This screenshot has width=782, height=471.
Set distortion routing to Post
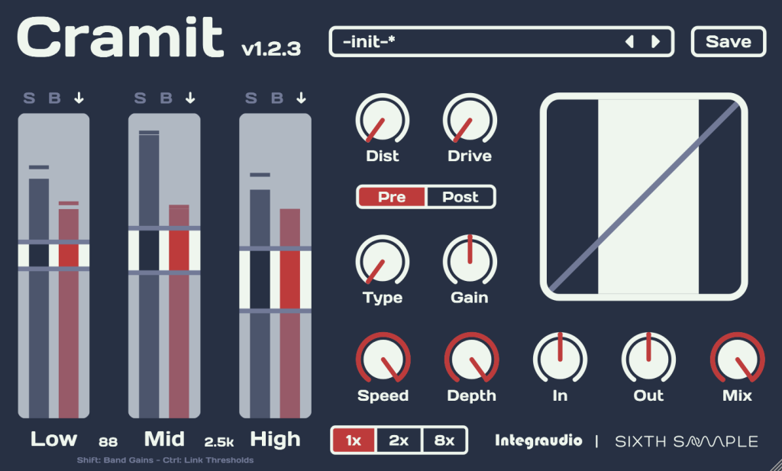(x=460, y=197)
